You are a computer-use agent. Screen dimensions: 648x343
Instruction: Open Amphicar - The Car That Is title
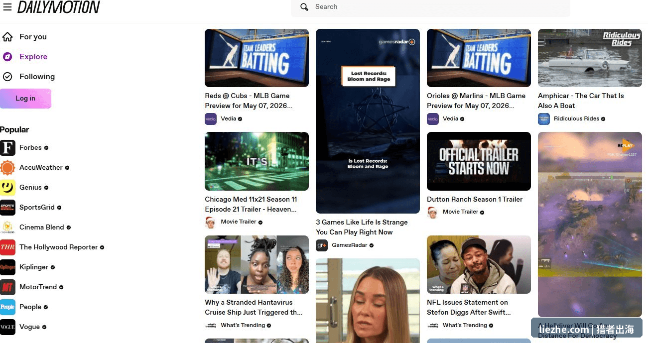pyautogui.click(x=581, y=101)
